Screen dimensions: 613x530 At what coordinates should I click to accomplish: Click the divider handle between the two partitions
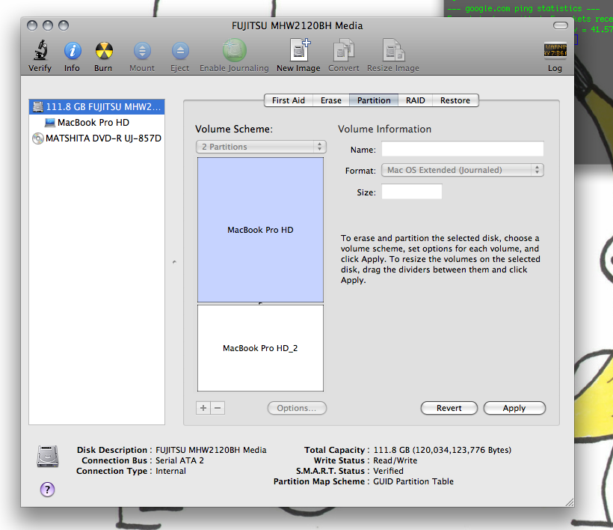tap(260, 303)
